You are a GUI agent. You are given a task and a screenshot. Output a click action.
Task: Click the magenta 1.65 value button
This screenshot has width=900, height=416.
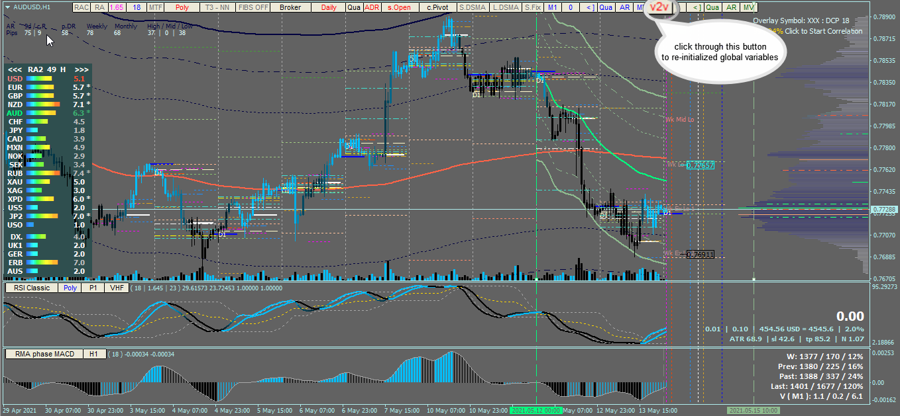click(x=117, y=7)
